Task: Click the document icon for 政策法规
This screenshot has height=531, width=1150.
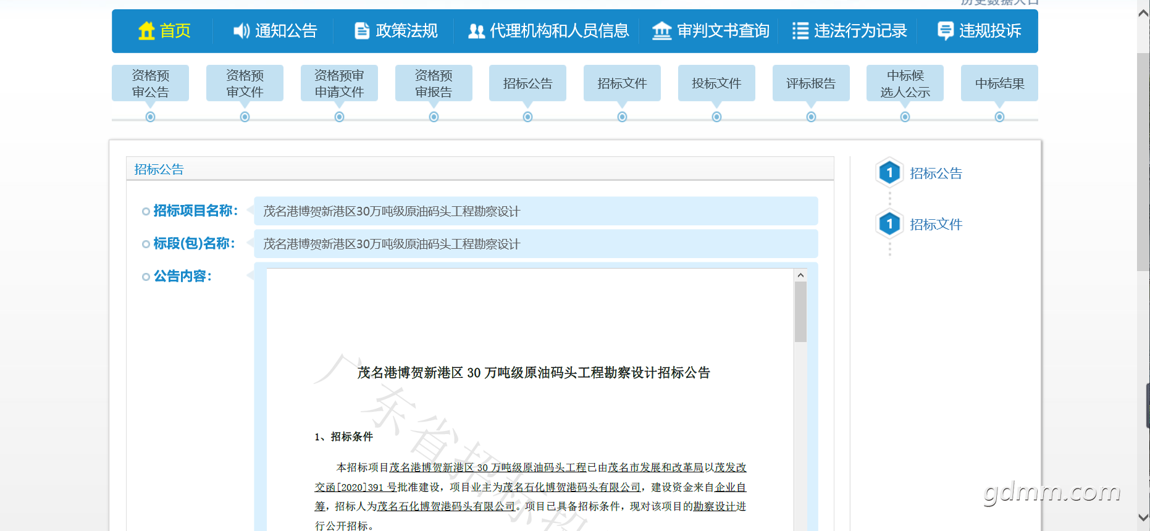Action: [362, 31]
